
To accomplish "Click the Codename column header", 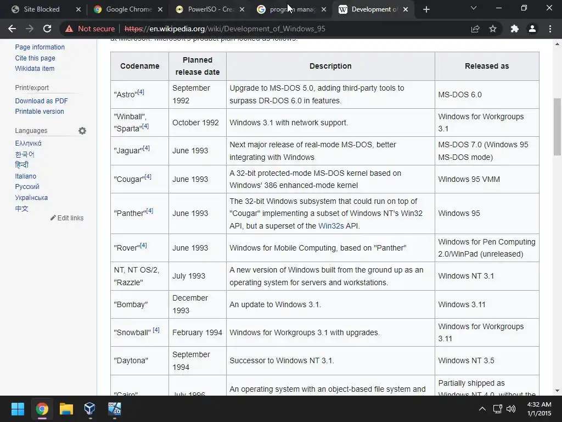I will 140,66.
